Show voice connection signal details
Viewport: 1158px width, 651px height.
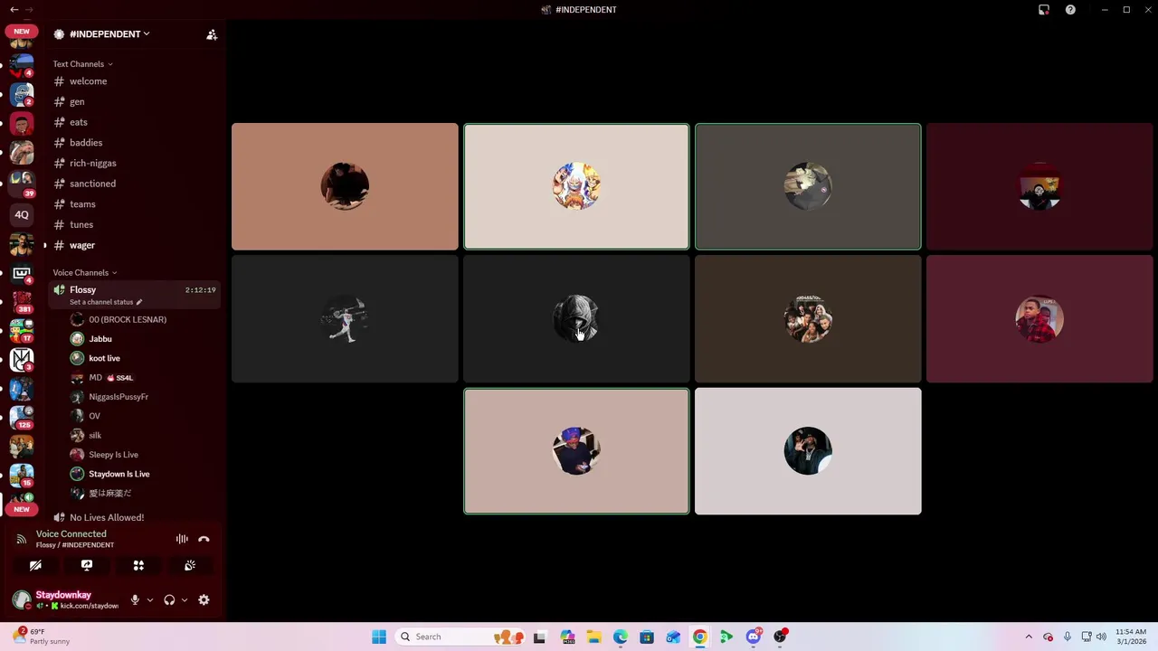coord(22,539)
